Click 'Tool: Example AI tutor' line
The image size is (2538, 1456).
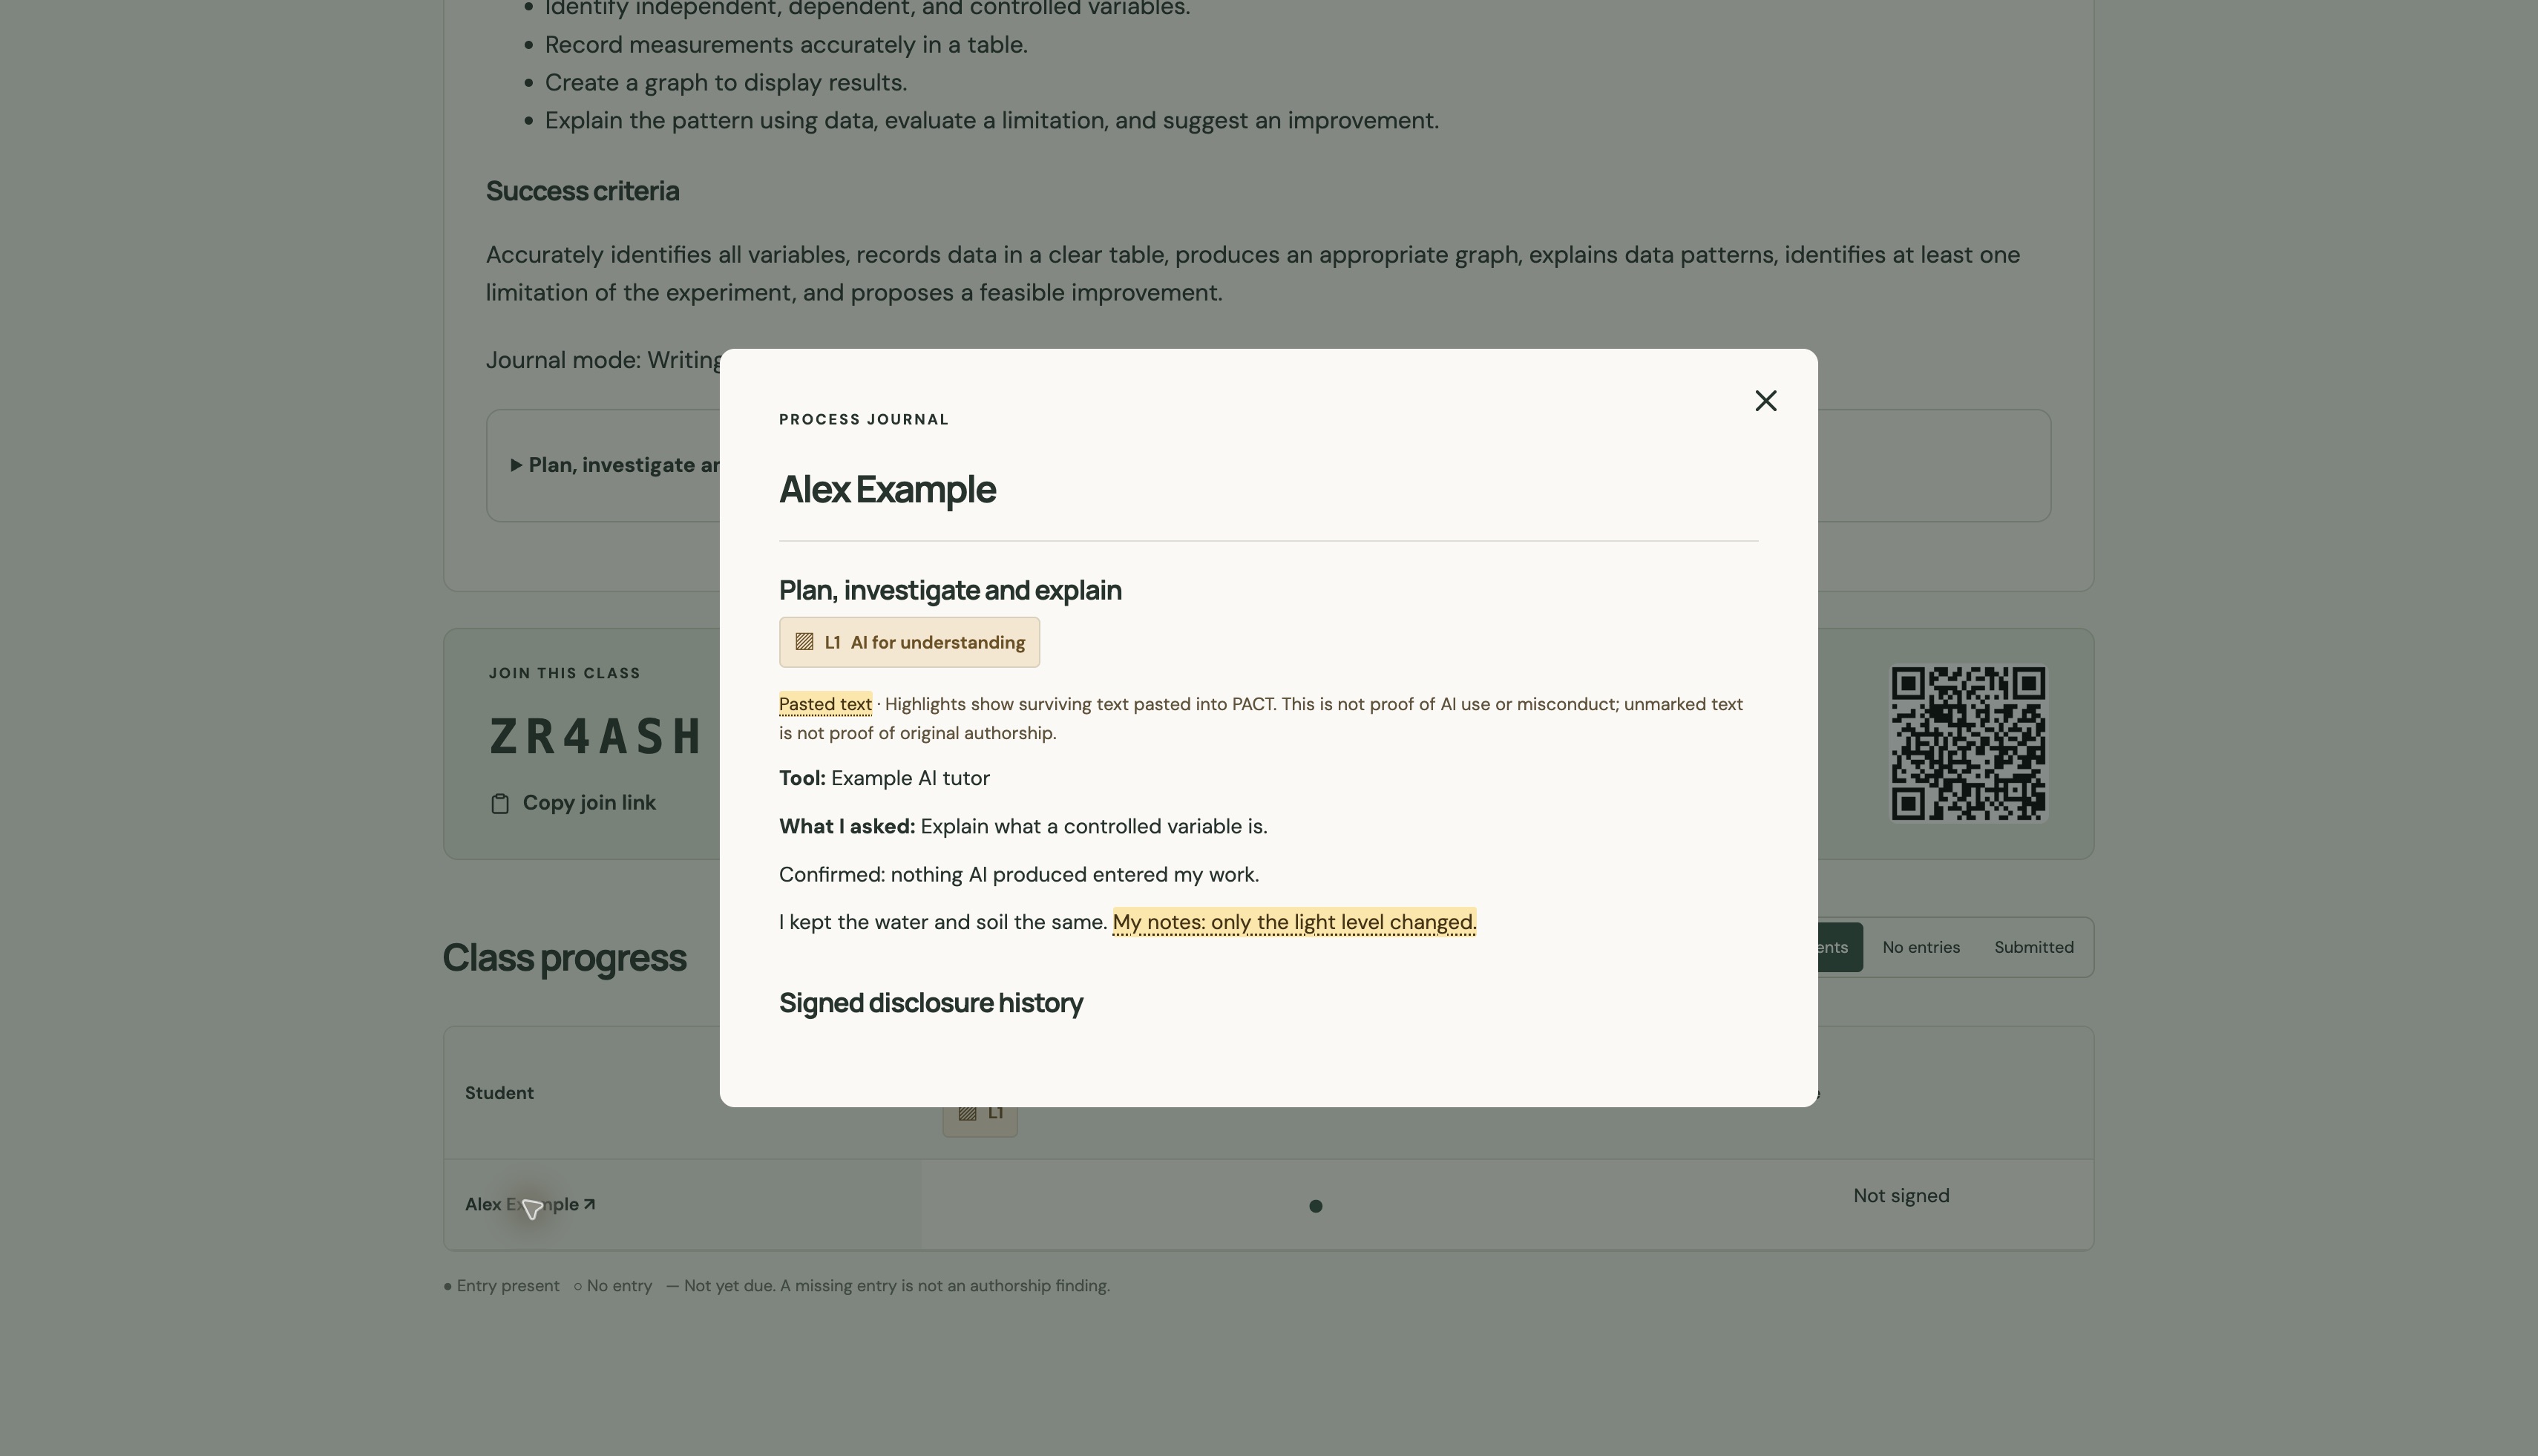pyautogui.click(x=884, y=778)
